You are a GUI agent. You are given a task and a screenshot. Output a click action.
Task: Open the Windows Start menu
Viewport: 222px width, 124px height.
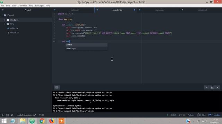pyautogui.click(x=4, y=121)
